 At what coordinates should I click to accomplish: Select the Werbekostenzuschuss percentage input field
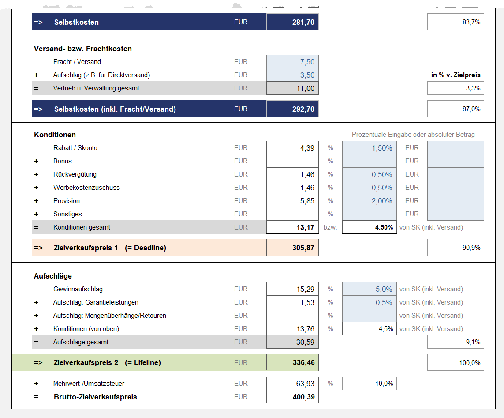(369, 188)
